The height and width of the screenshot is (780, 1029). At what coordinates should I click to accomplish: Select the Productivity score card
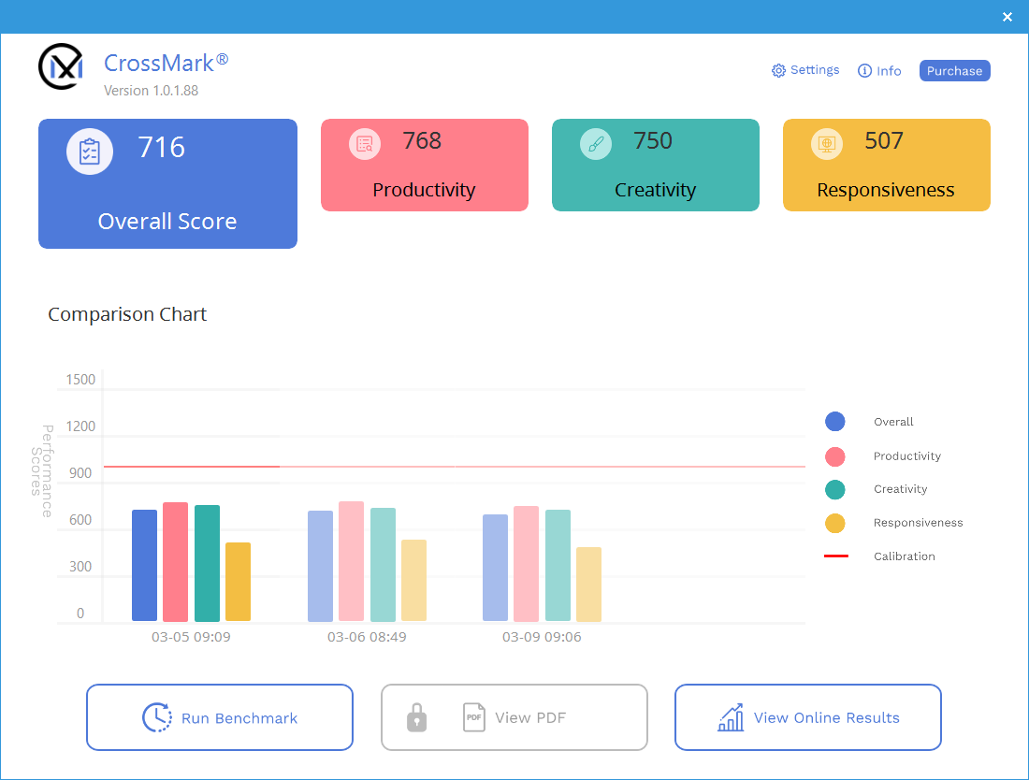coord(425,166)
